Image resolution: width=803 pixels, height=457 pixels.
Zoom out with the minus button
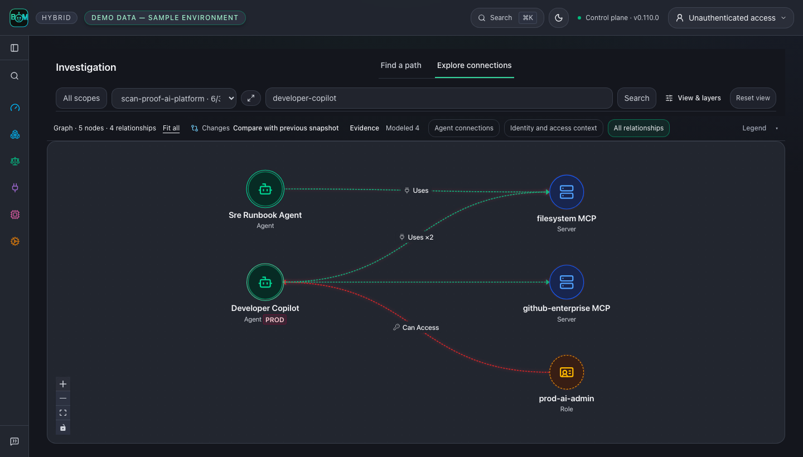pyautogui.click(x=63, y=398)
